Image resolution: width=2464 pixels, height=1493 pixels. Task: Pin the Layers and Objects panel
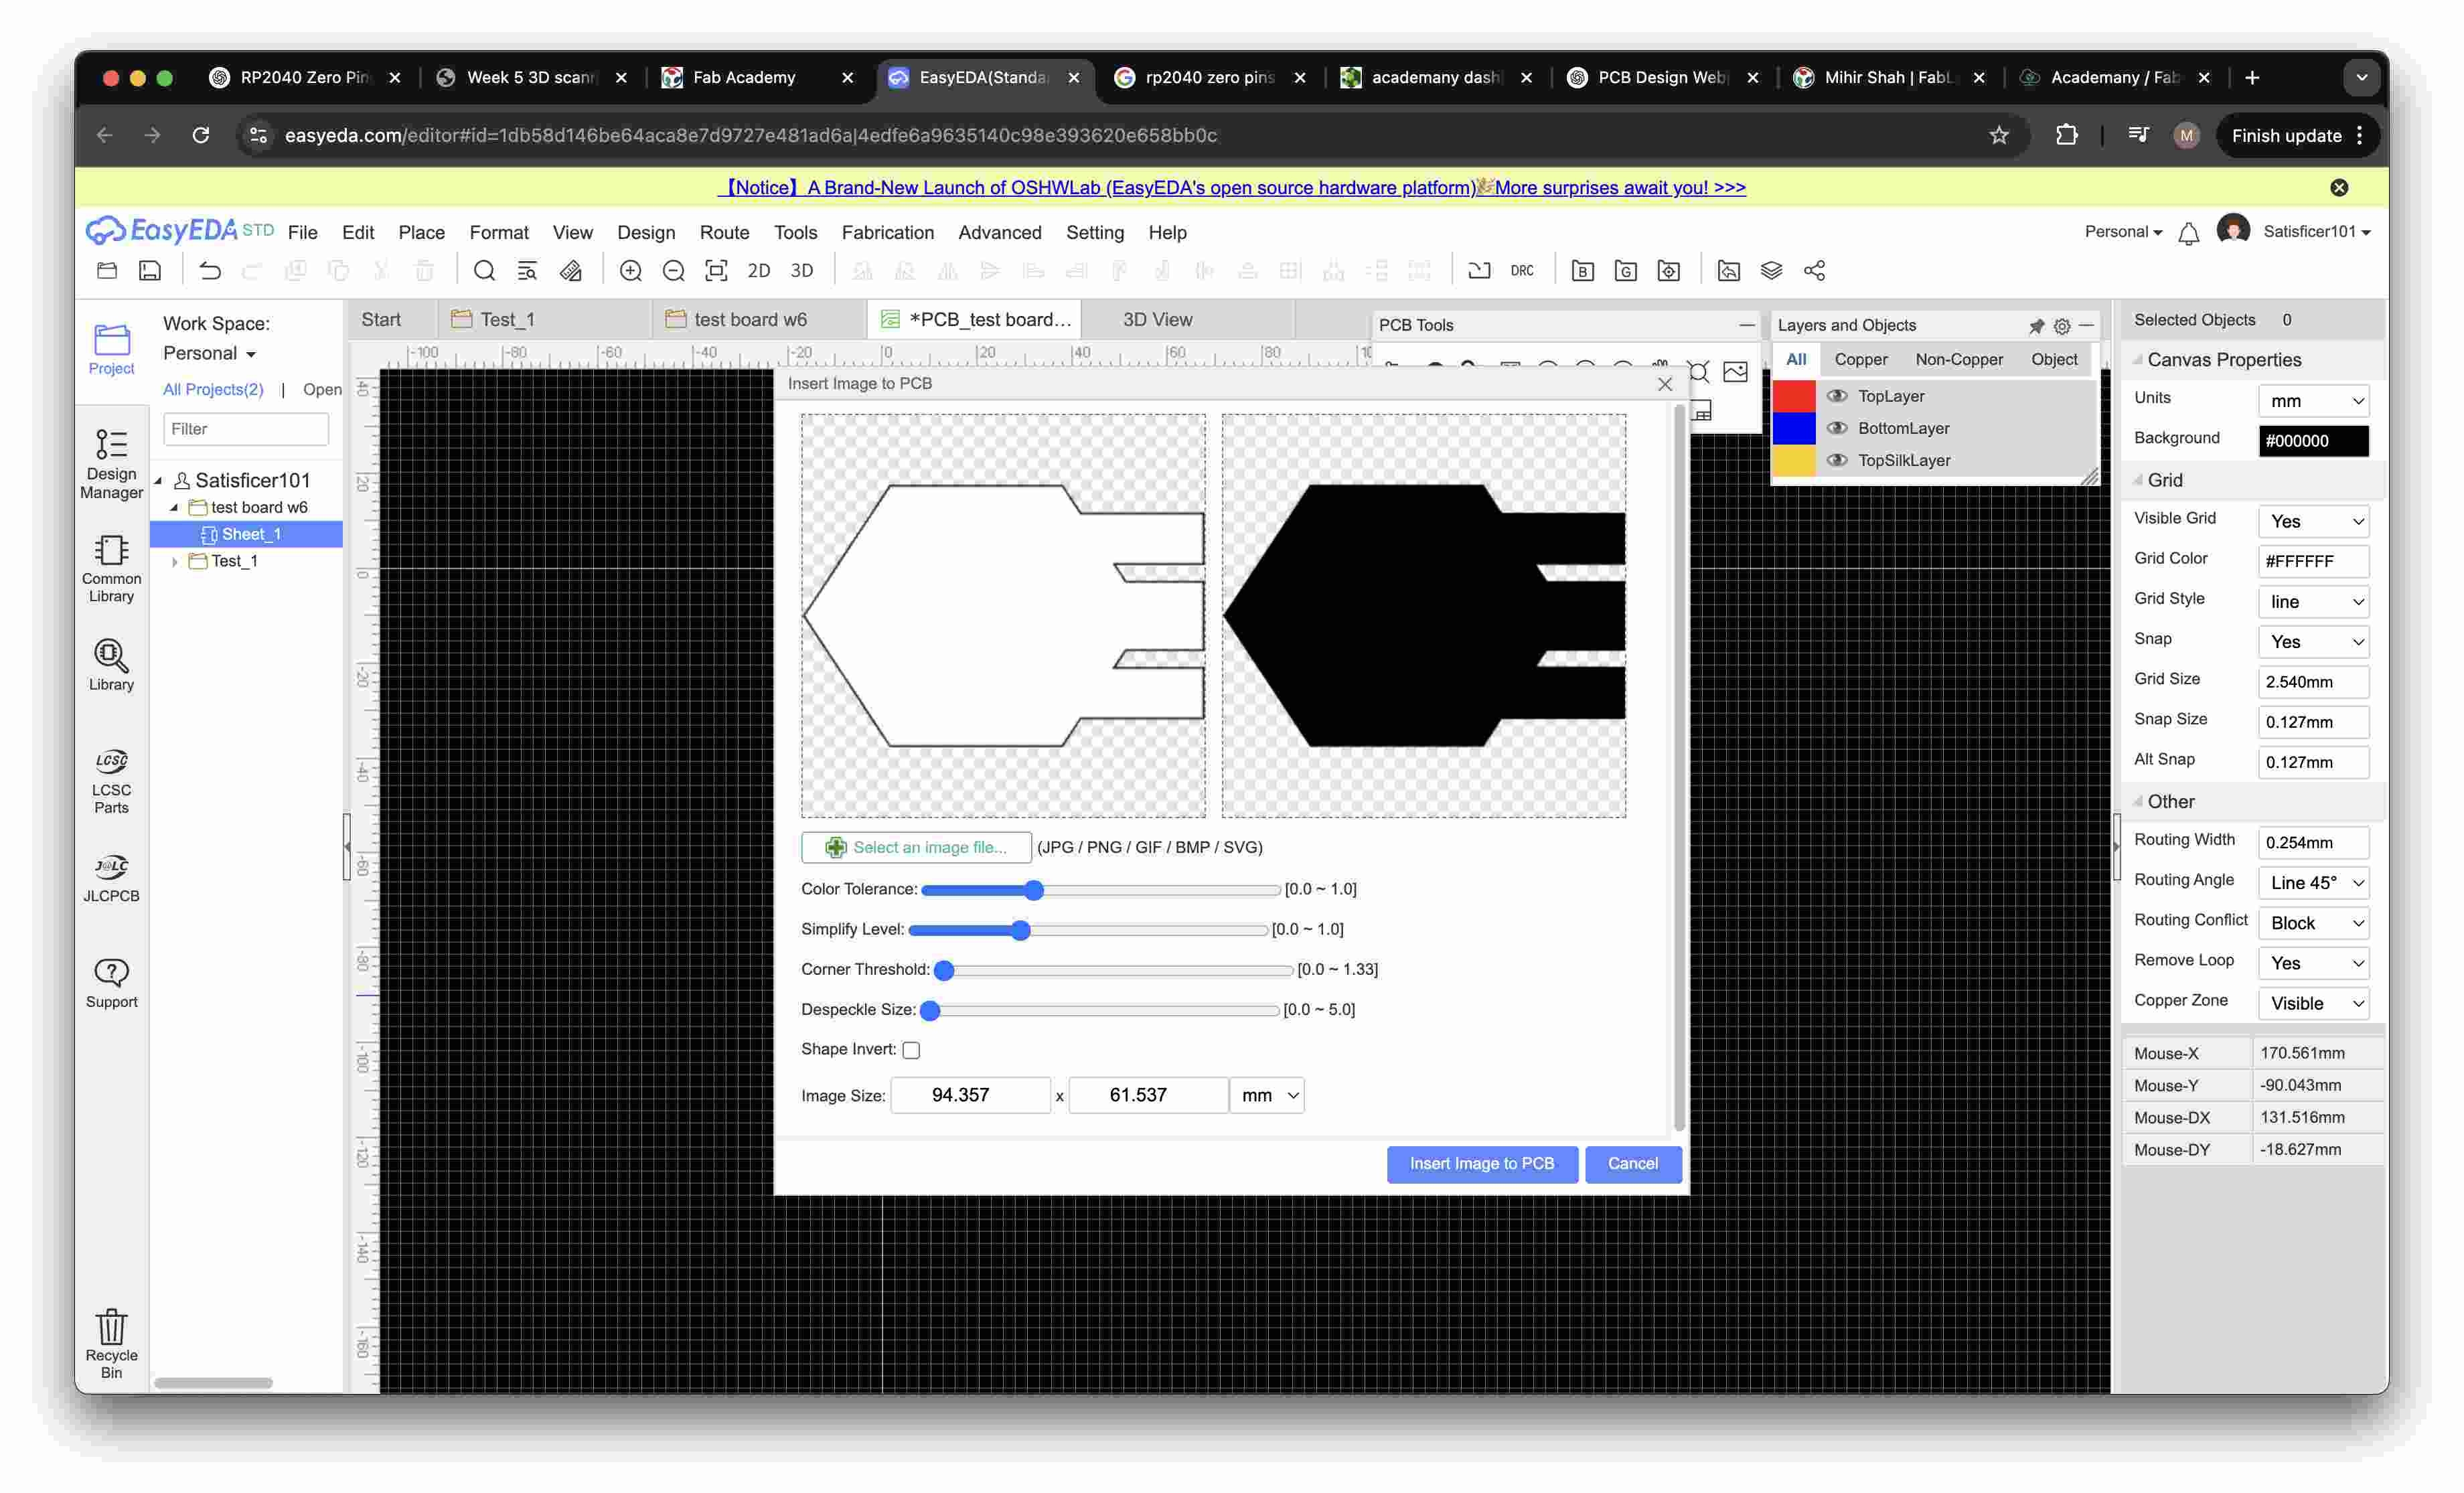pyautogui.click(x=2036, y=326)
